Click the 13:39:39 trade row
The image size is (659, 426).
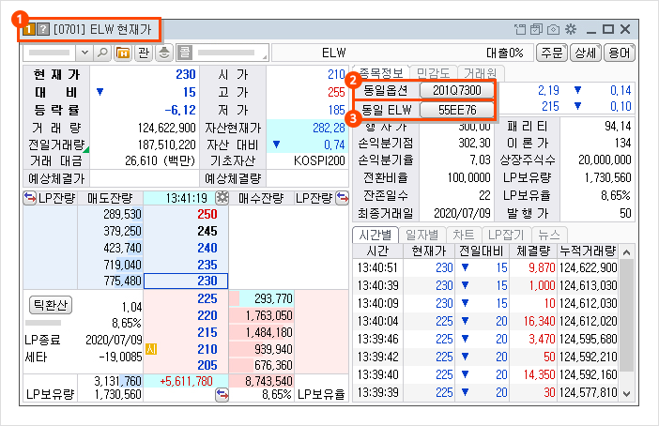pos(486,392)
